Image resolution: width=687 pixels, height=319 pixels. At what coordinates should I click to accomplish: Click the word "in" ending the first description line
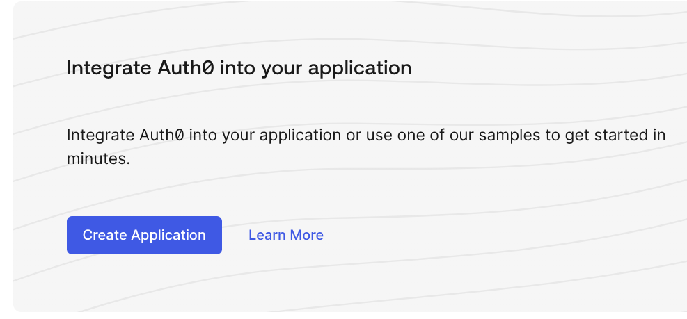[x=658, y=135]
